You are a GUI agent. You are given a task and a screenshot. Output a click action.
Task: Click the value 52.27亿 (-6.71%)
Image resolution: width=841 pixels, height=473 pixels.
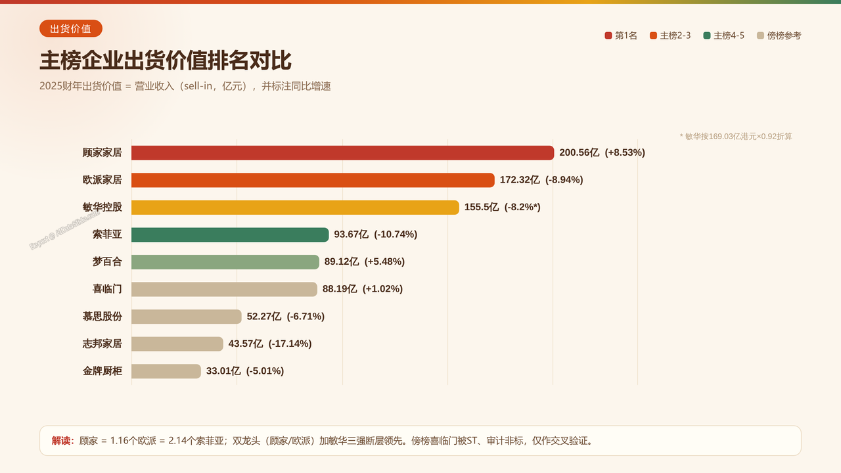[x=286, y=317]
